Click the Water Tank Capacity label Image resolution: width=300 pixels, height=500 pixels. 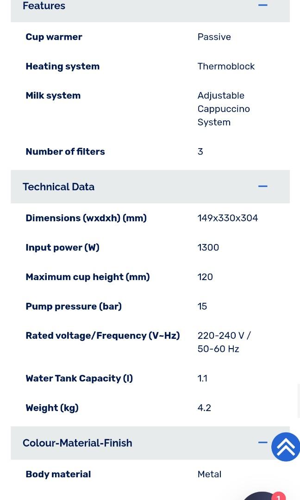pos(79,378)
